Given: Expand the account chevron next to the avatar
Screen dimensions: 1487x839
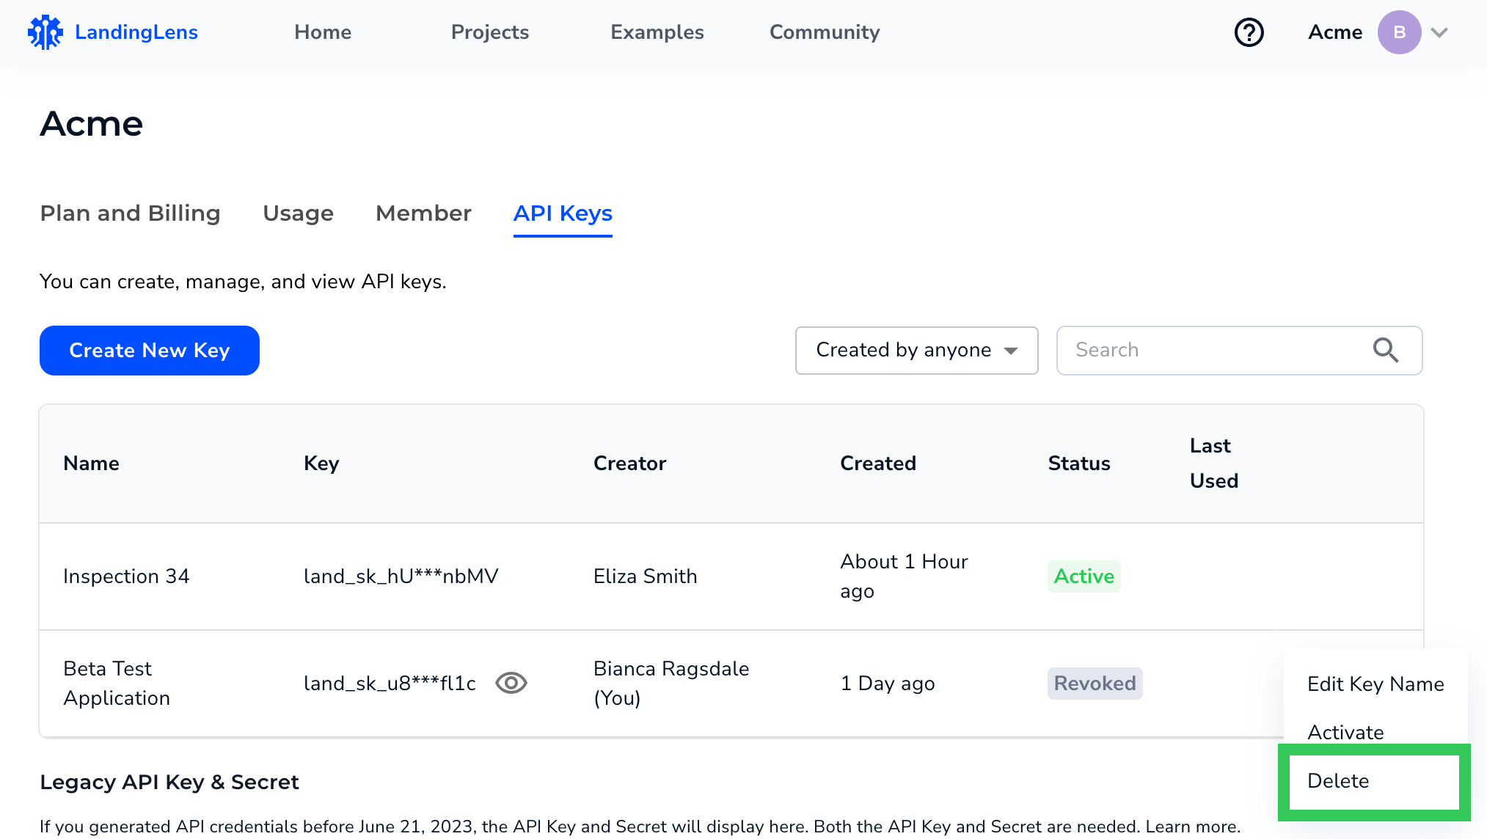Looking at the screenshot, I should point(1439,32).
